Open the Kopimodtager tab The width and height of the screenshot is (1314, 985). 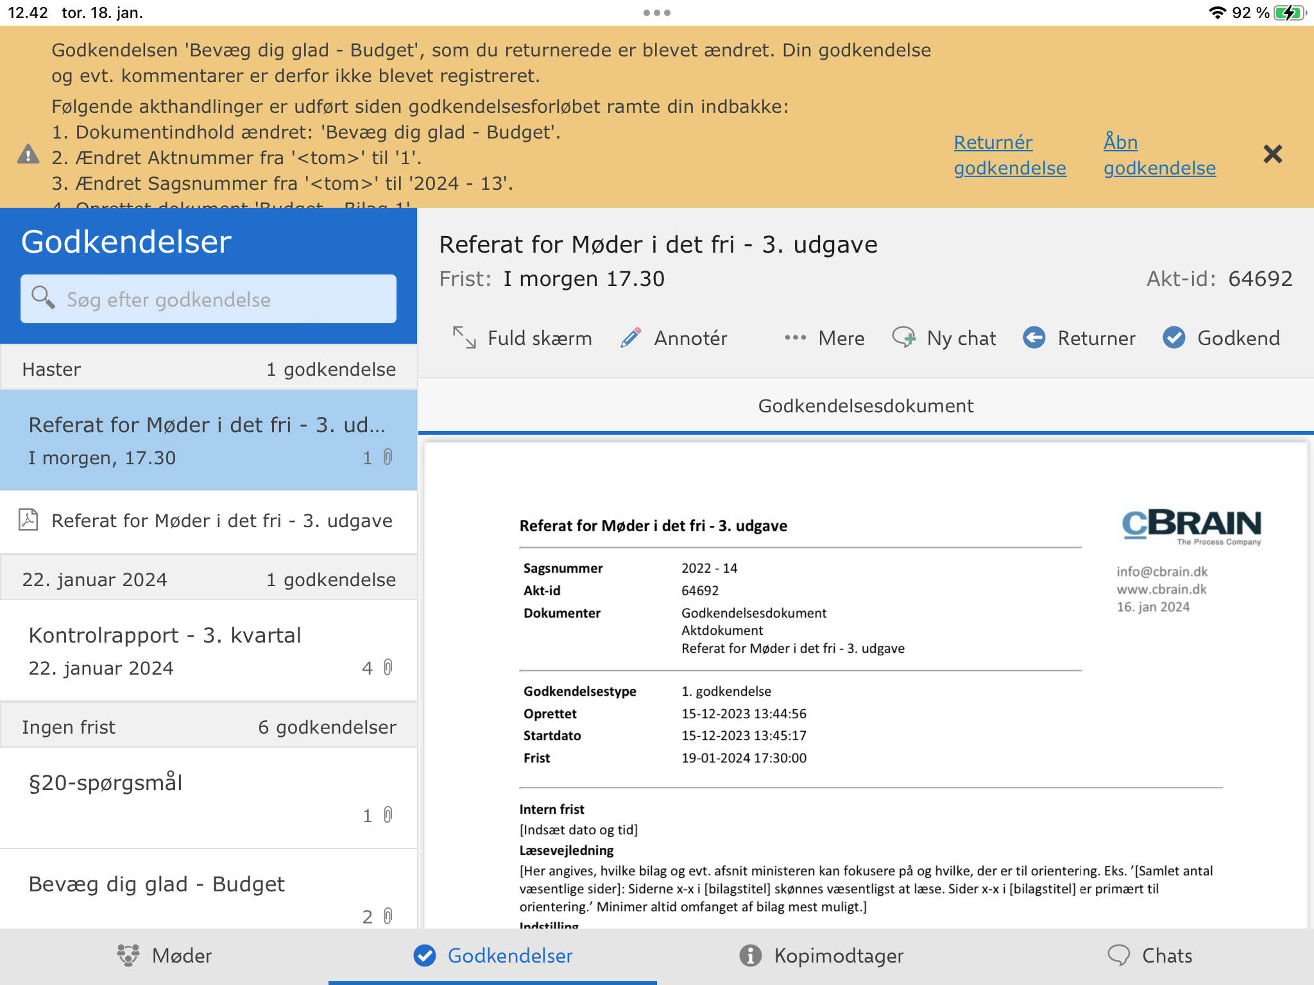point(821,956)
